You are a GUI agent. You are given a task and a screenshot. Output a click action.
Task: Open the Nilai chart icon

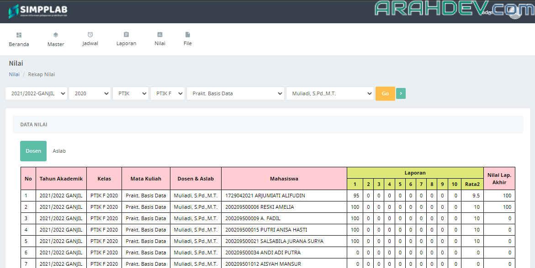[x=160, y=35]
